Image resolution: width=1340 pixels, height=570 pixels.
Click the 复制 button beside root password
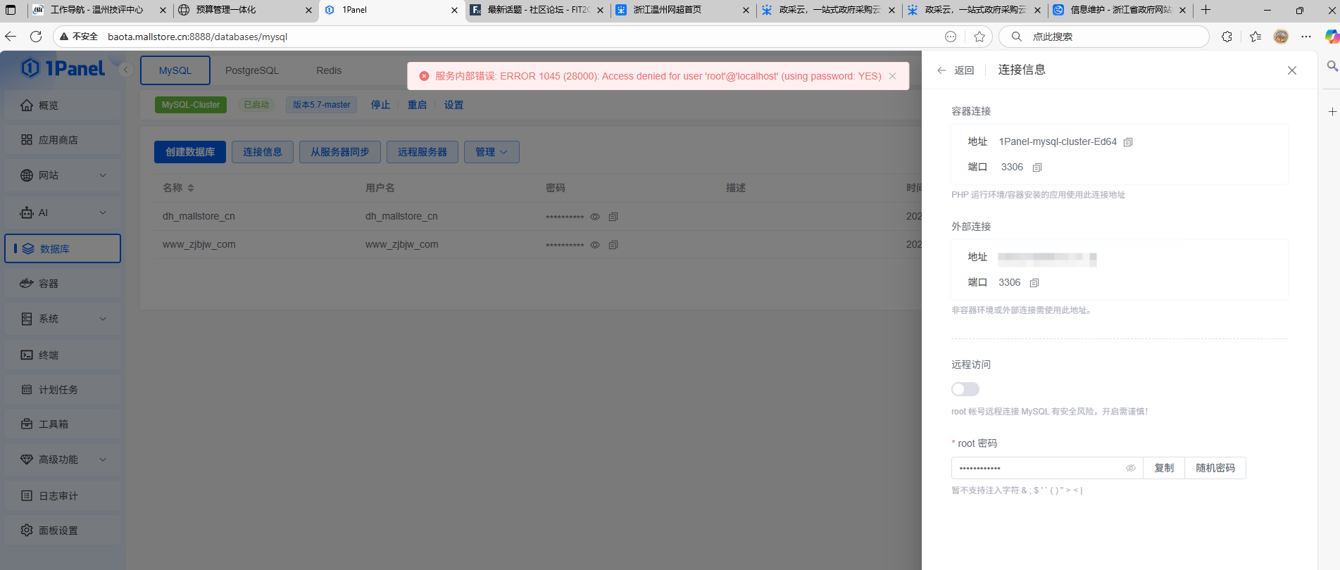tap(1164, 468)
